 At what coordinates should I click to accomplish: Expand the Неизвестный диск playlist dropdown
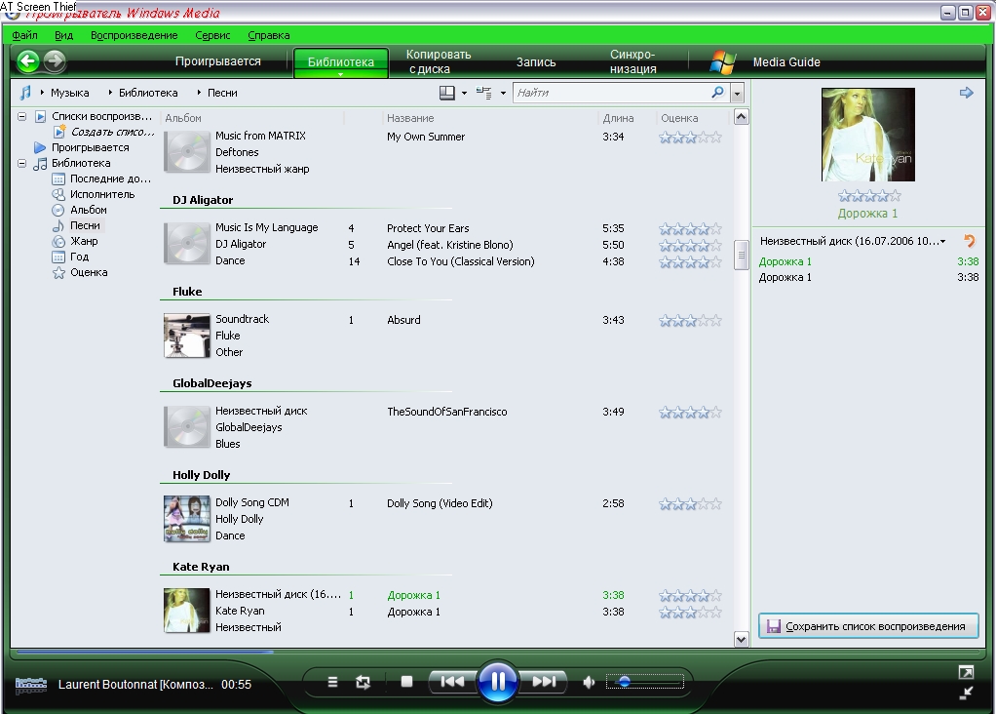tap(943, 242)
